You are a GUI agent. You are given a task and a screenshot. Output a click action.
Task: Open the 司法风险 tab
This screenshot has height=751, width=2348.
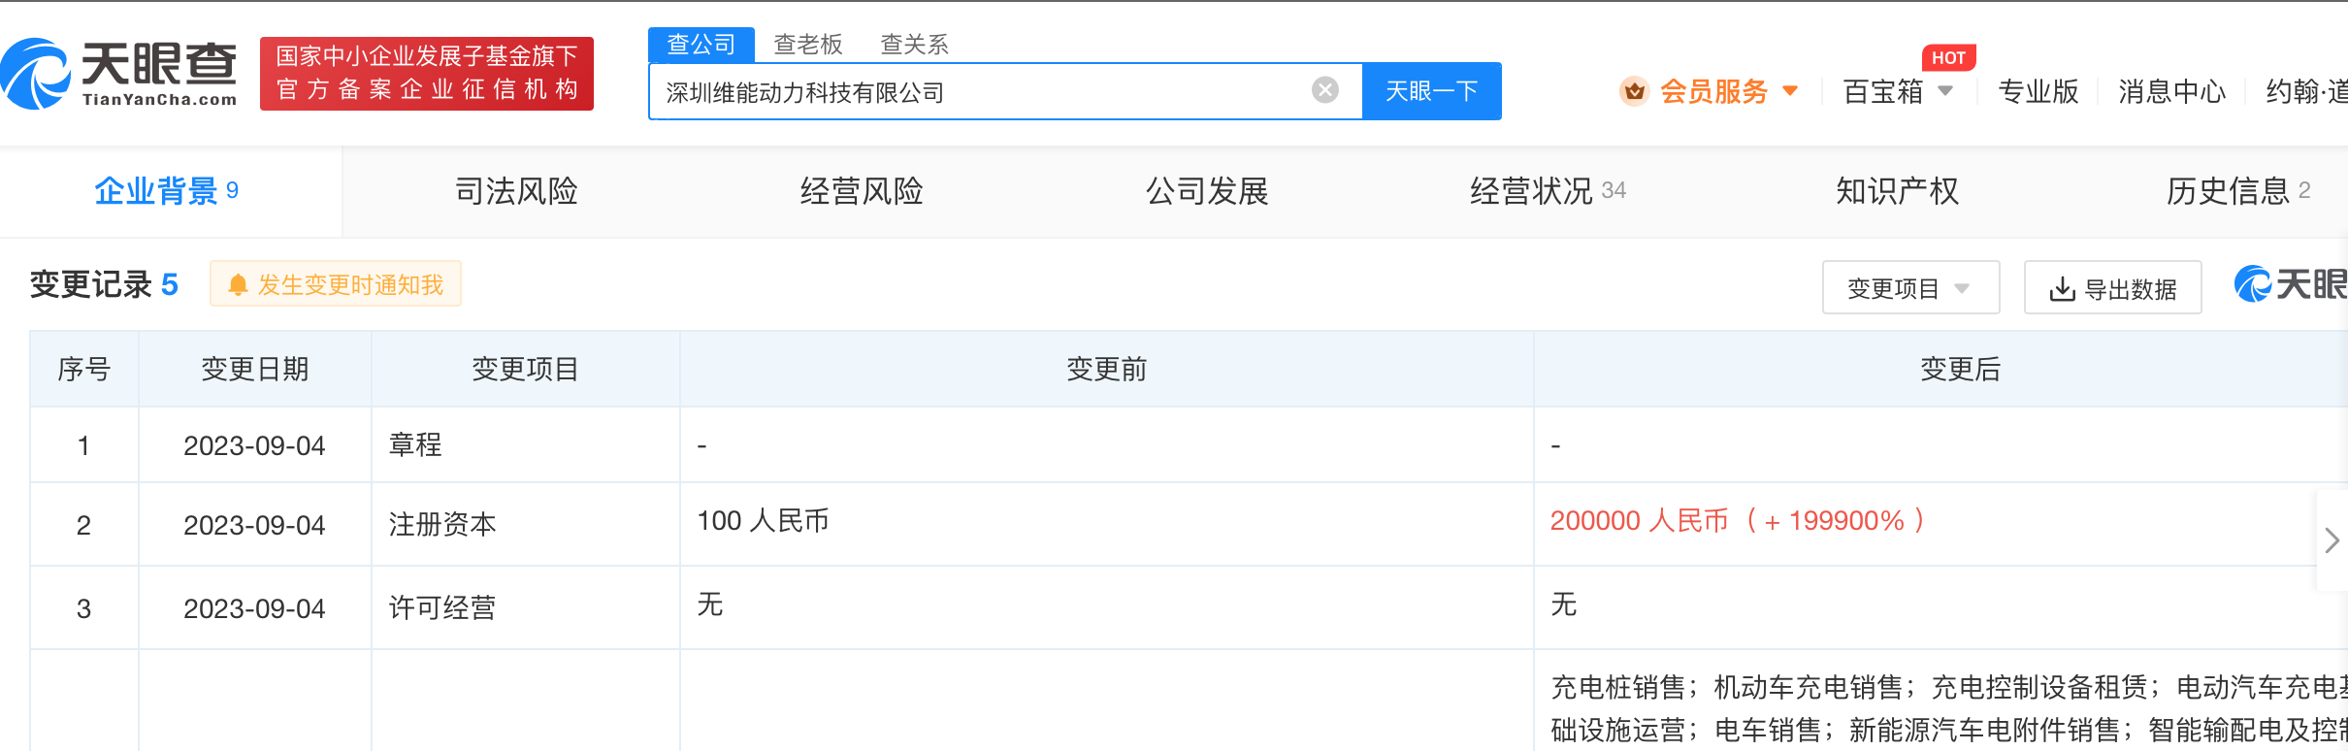coord(516,191)
